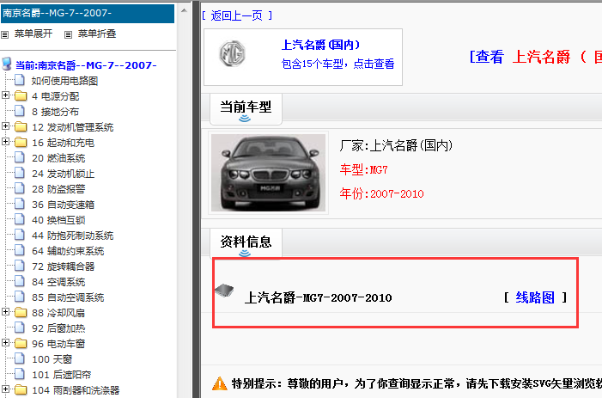This screenshot has width=602, height=398.
Task: Open the MG7 car photo
Action: [x=268, y=173]
